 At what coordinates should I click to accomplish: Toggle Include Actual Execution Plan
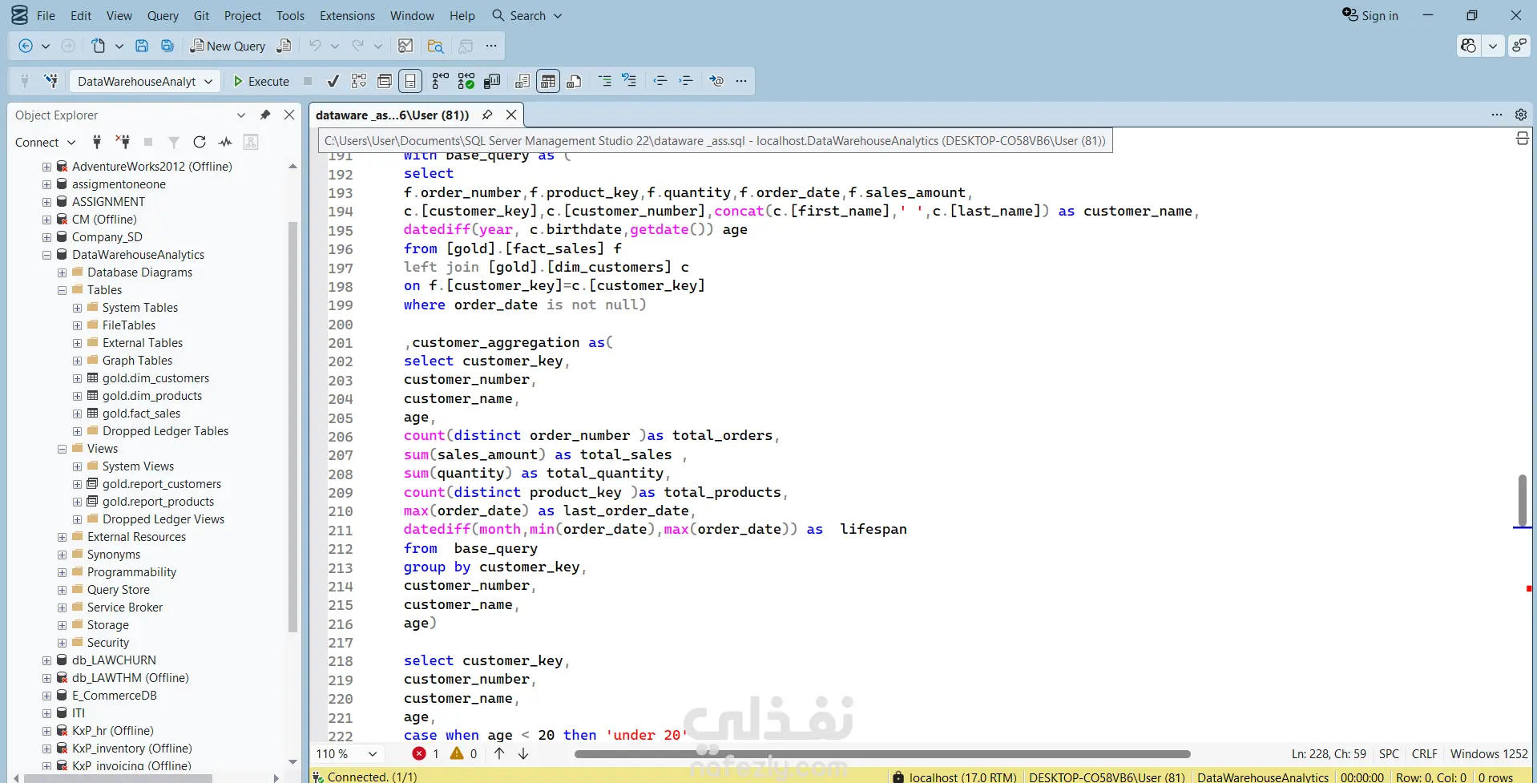point(441,81)
